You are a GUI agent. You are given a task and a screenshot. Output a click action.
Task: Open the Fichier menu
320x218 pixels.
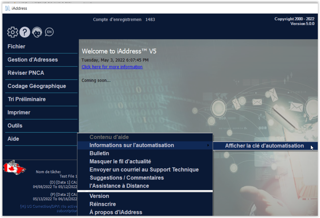point(41,47)
